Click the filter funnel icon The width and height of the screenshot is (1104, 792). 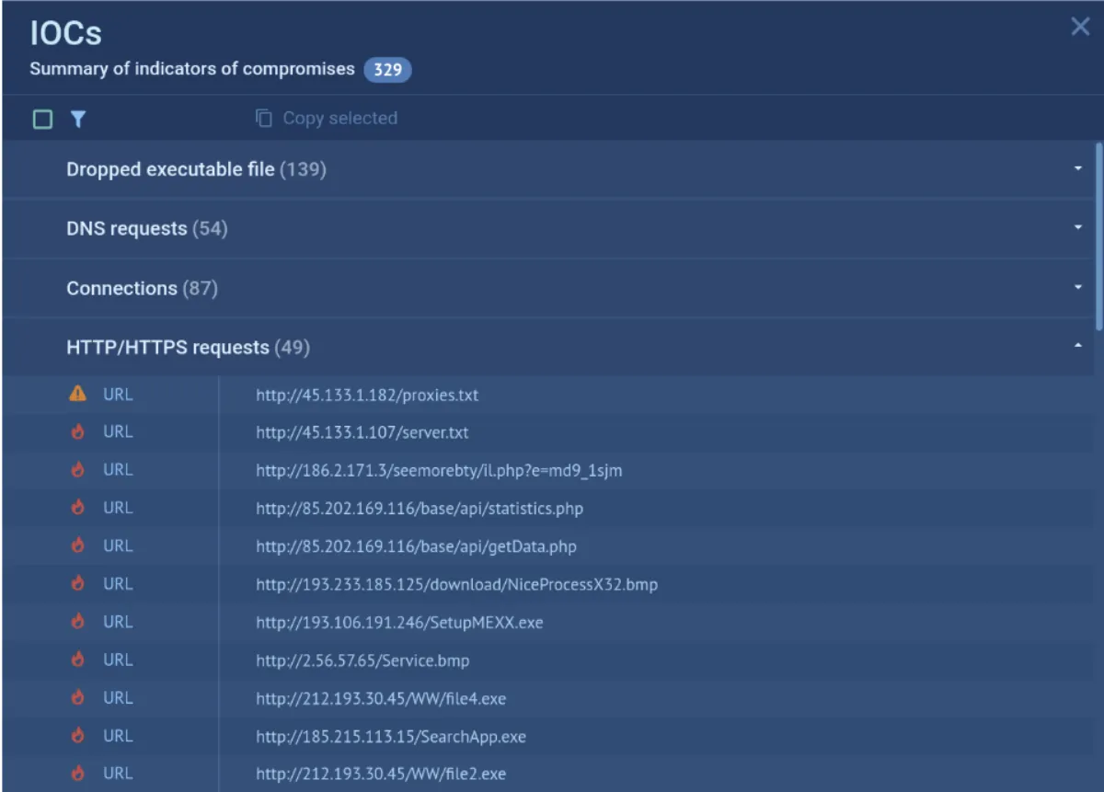click(78, 120)
